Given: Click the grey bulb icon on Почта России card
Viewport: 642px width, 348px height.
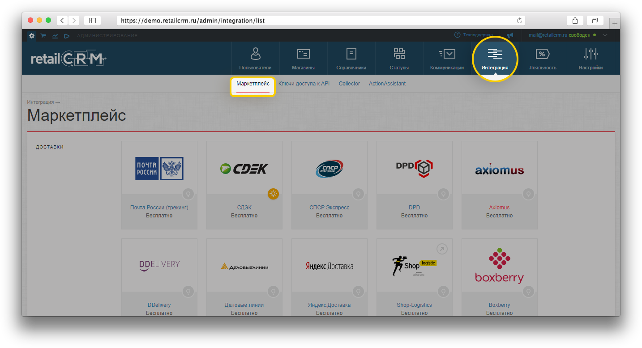Looking at the screenshot, I should point(188,194).
